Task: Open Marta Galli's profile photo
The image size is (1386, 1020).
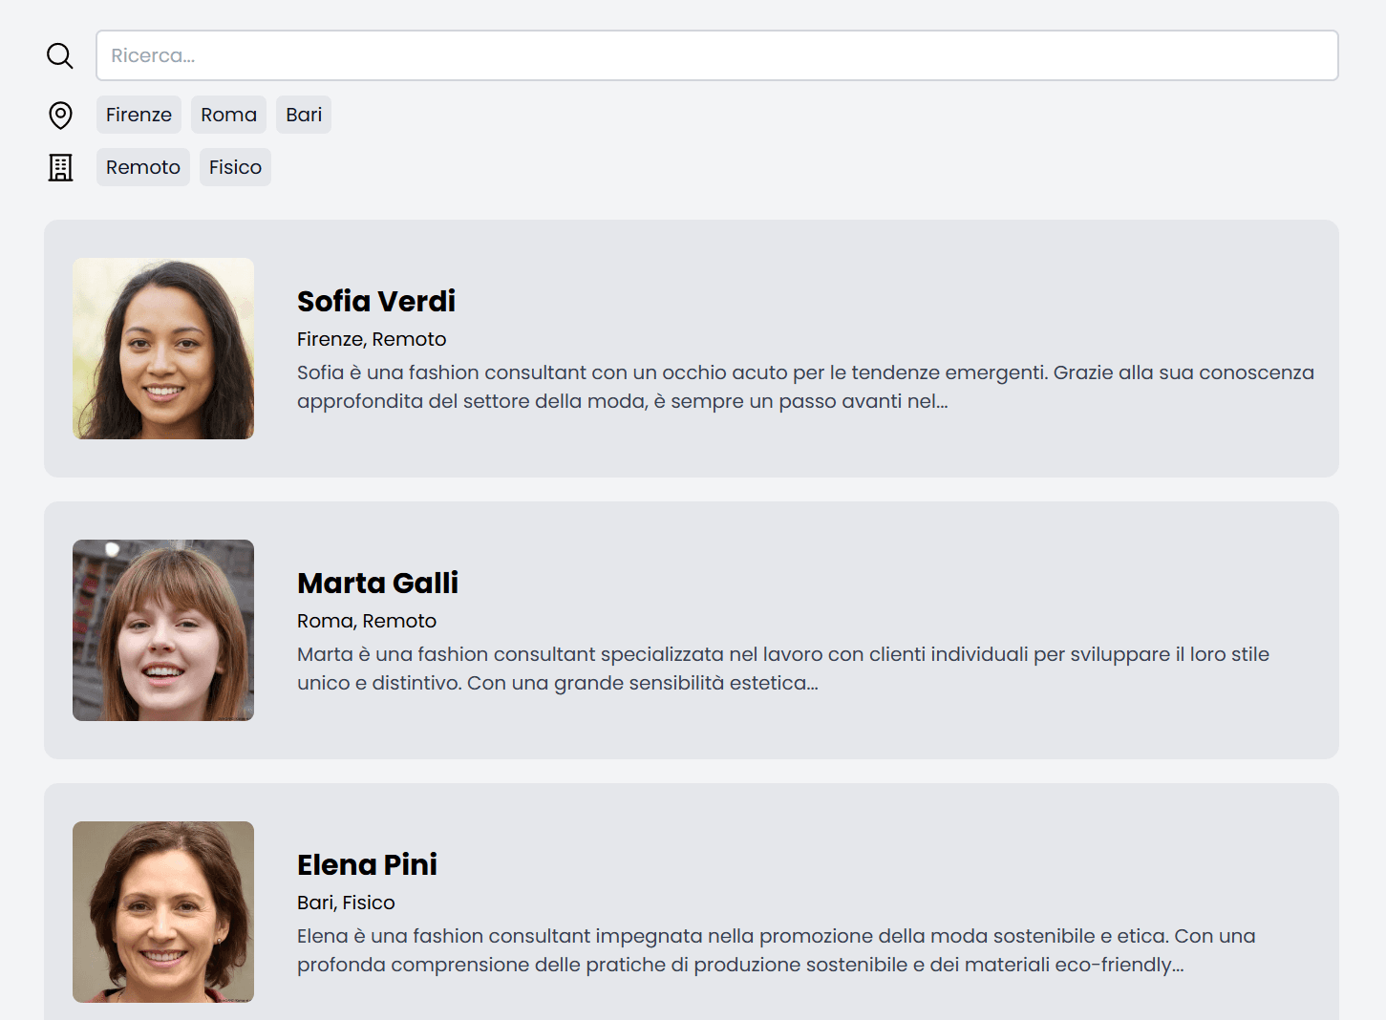Action: point(163,630)
